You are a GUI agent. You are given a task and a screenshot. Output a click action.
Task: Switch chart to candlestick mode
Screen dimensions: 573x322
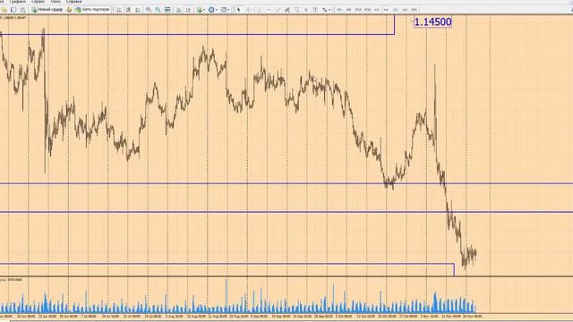(x=128, y=10)
